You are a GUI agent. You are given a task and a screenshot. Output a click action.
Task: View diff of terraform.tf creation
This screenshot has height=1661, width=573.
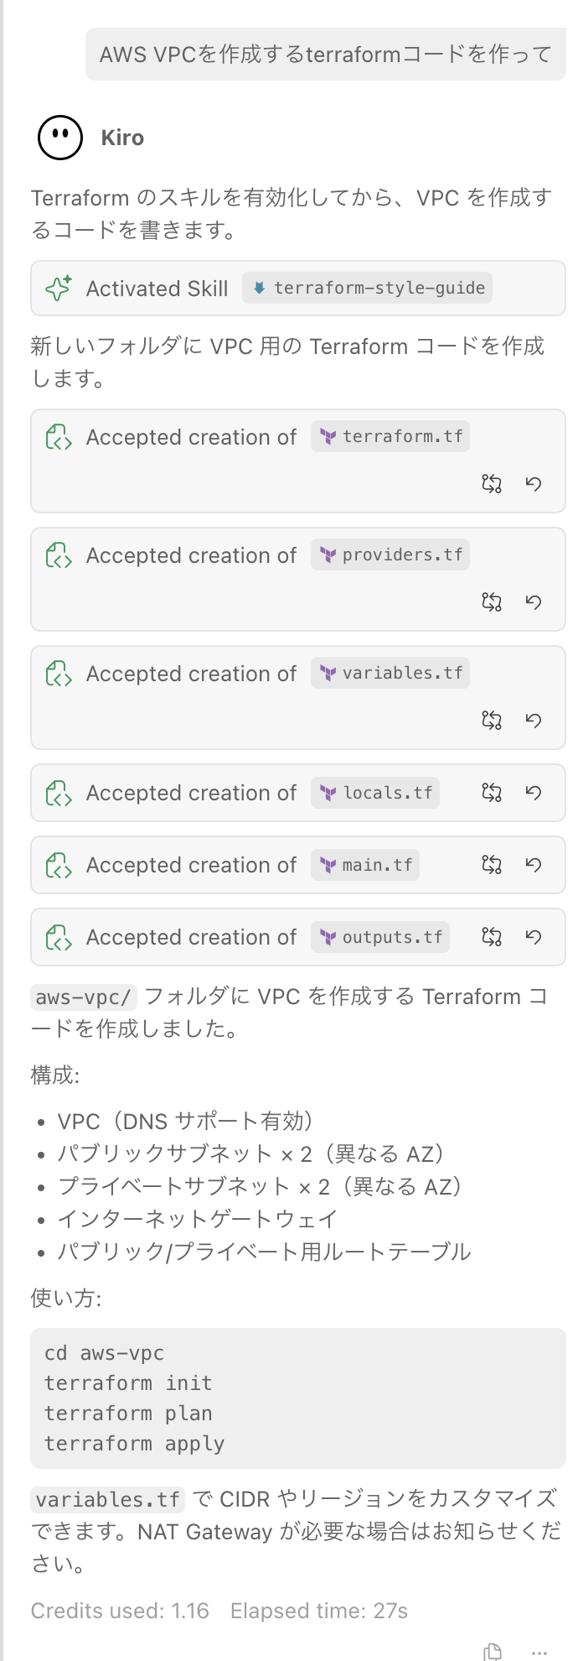click(x=491, y=483)
